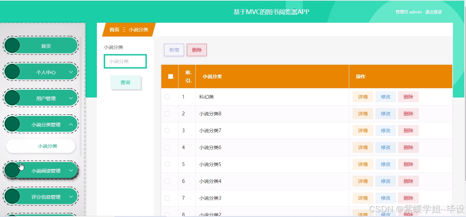The image size is (466, 217).
Task: Click the dark circle icon on 首页
Action: [12, 46]
